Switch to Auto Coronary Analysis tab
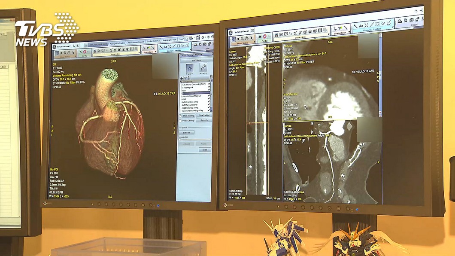 point(136,43)
